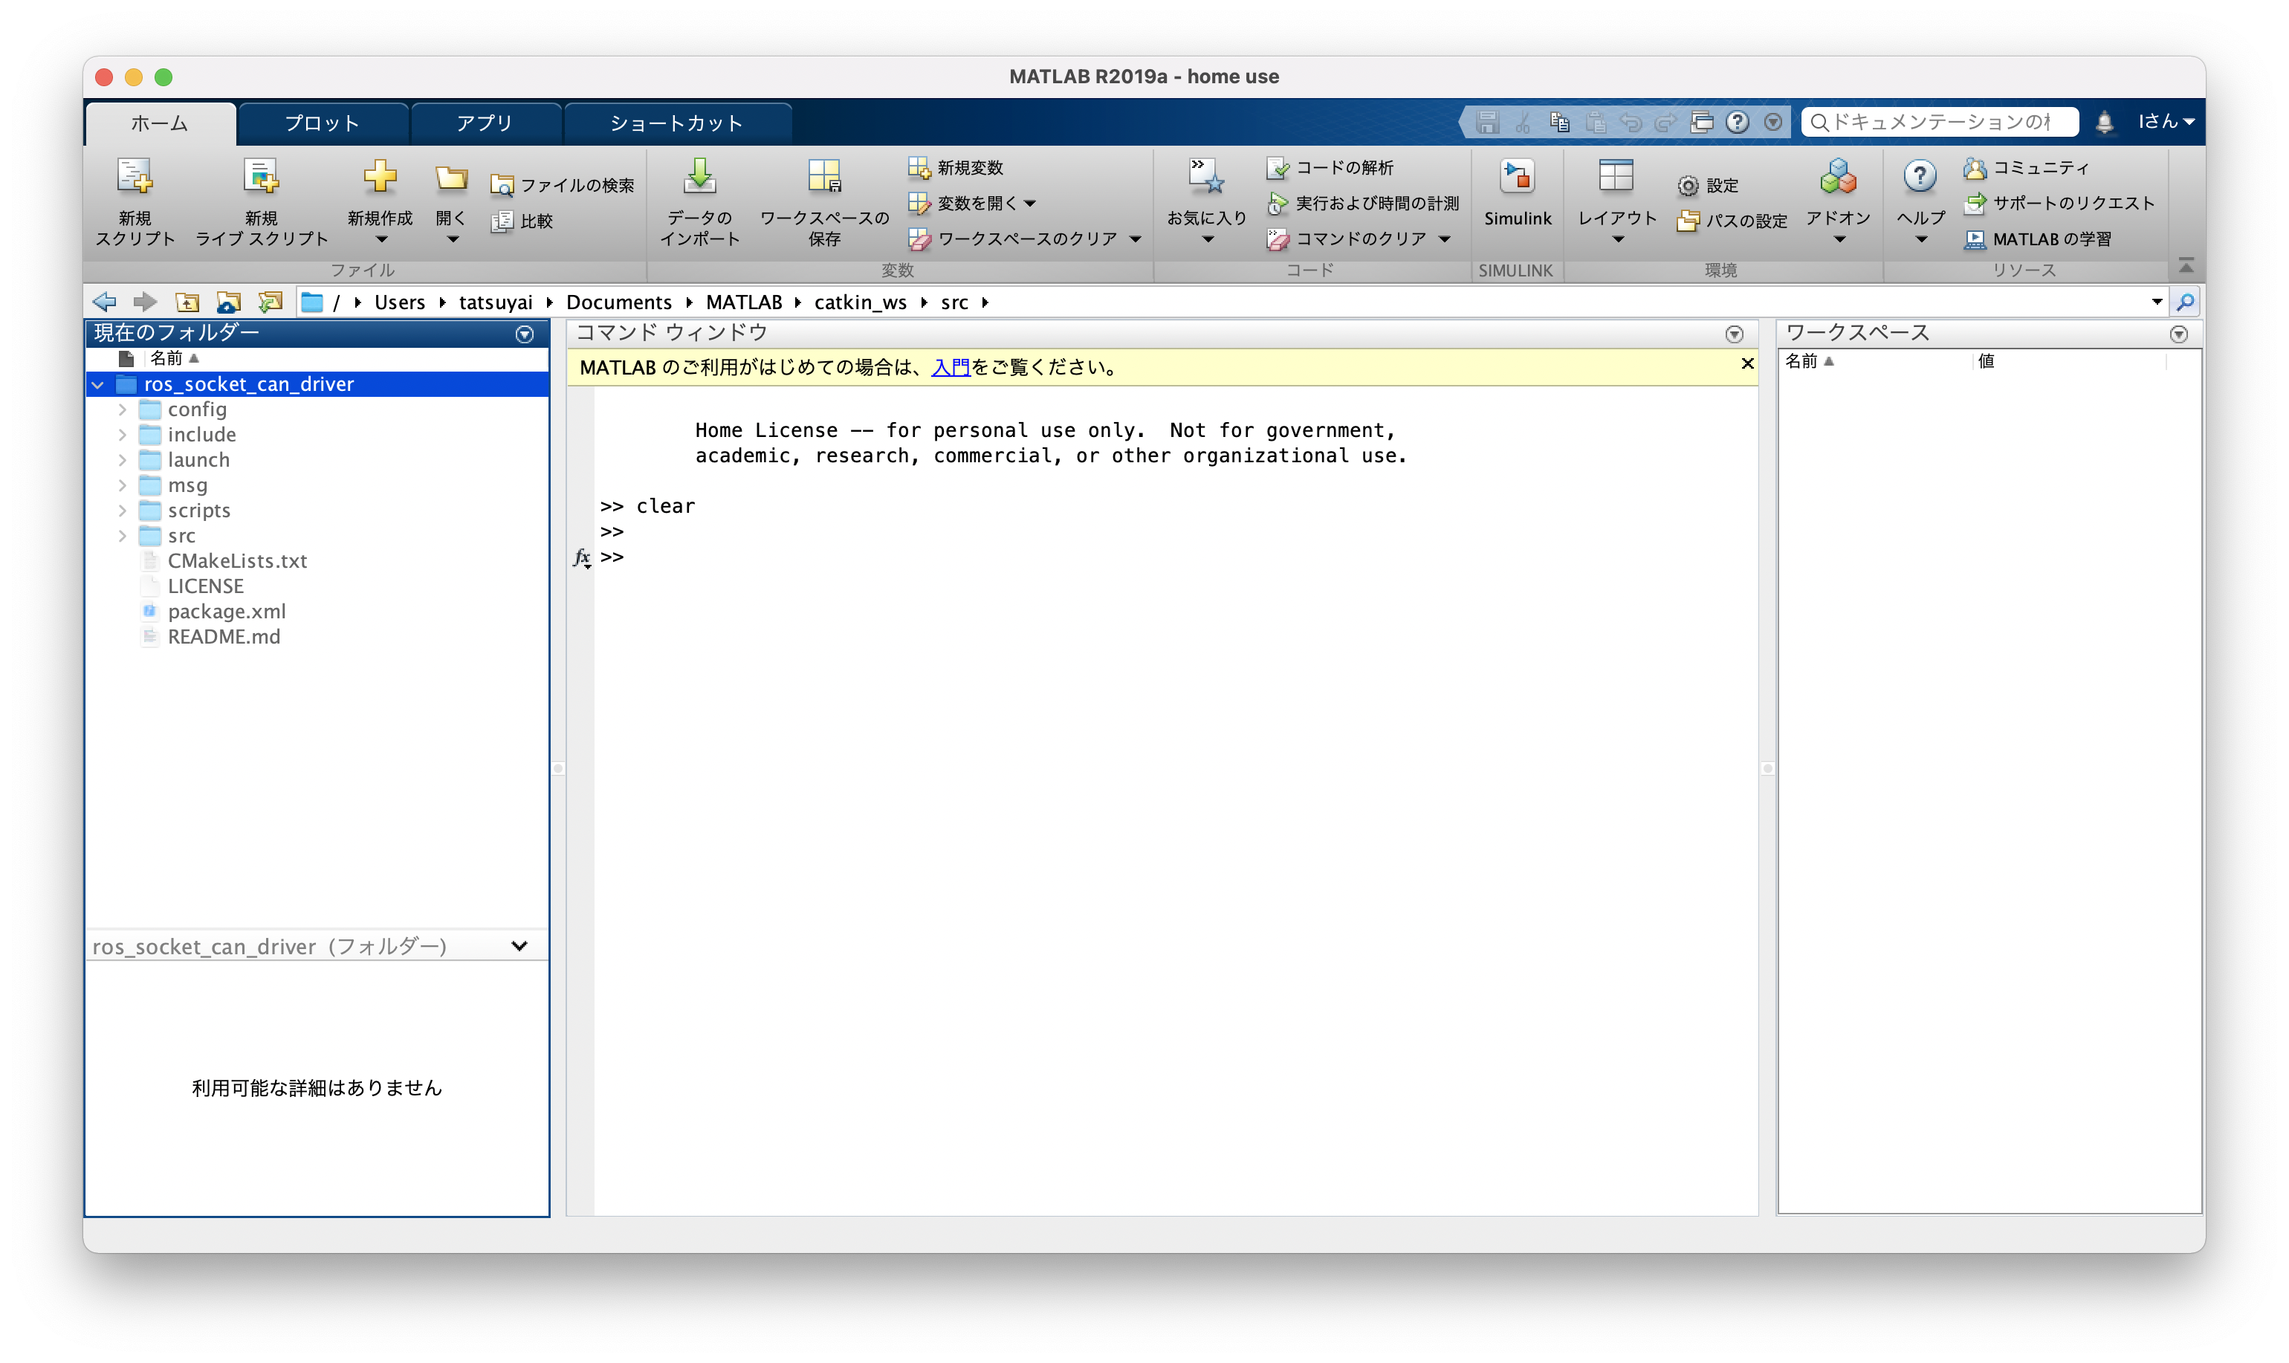Select the README.md file

[x=223, y=638]
